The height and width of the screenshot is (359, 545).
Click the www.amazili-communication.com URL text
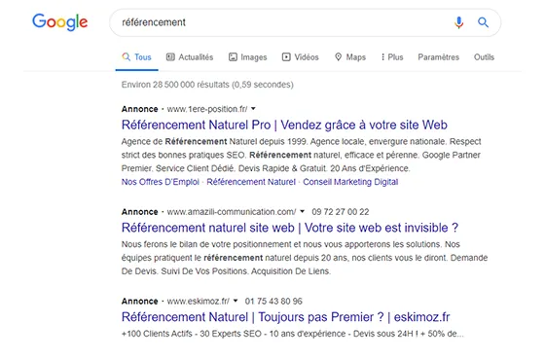click(232, 212)
